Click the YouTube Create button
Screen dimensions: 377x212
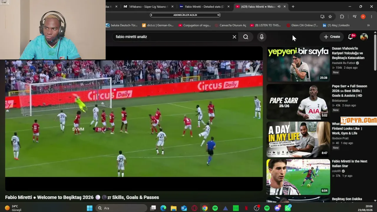point(332,37)
